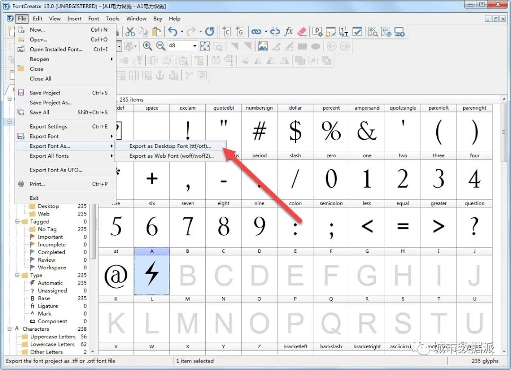Choose Exit from File menu
The image size is (511, 370).
coord(65,198)
